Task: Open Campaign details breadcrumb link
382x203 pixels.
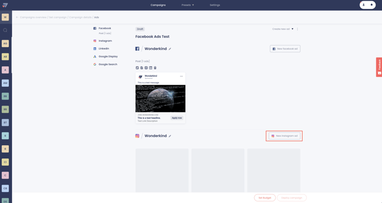Action: tap(81, 17)
